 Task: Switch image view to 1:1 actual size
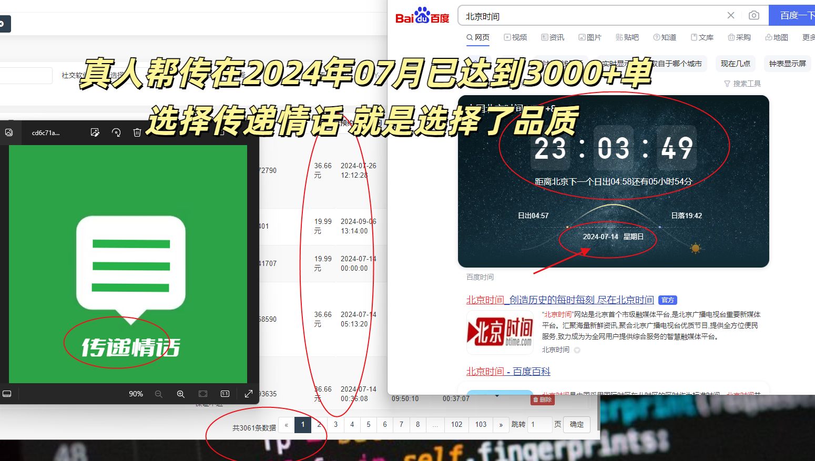coord(225,394)
